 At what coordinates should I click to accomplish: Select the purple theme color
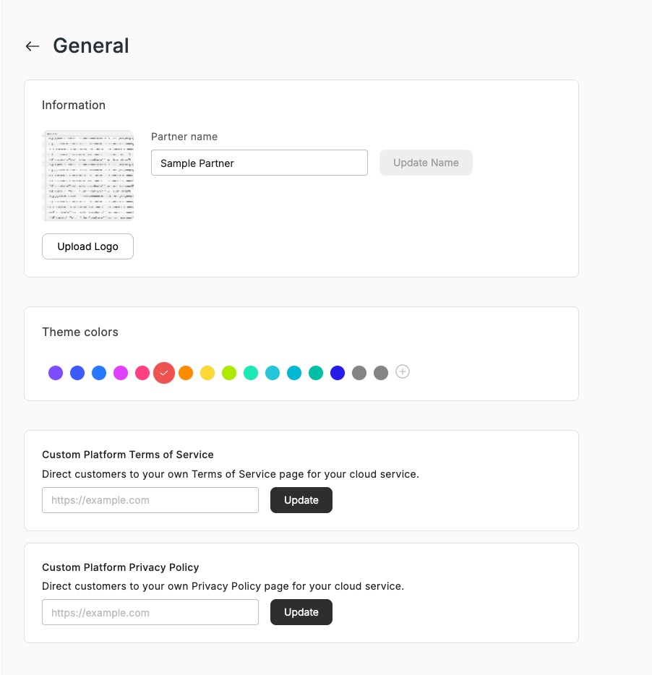56,373
